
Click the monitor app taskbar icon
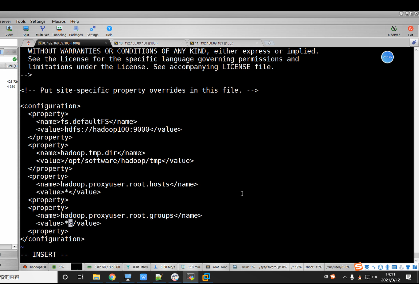coord(128,277)
